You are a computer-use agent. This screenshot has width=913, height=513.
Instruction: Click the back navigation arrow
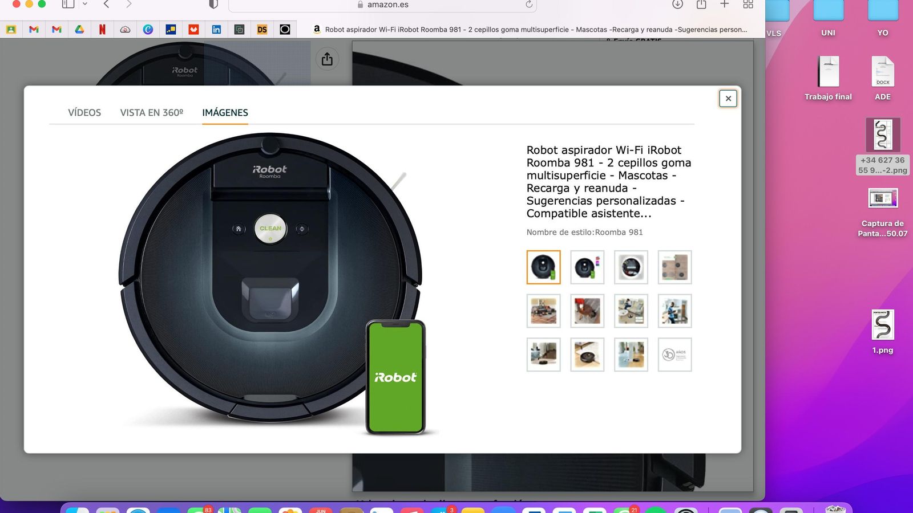[x=106, y=6]
